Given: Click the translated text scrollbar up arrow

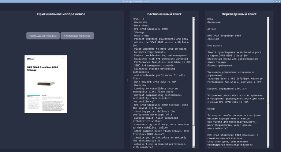Looking at the screenshot, I should 268,18.
